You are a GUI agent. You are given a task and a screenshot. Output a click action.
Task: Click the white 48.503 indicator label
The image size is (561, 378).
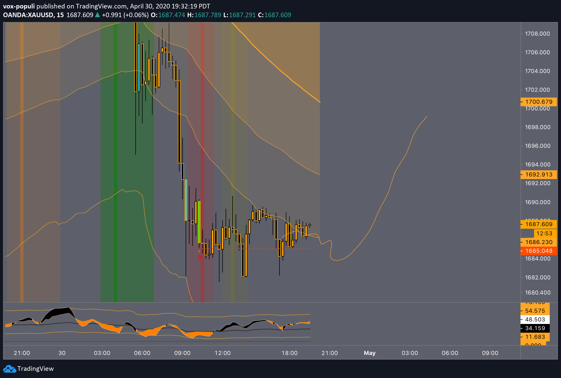(x=535, y=319)
